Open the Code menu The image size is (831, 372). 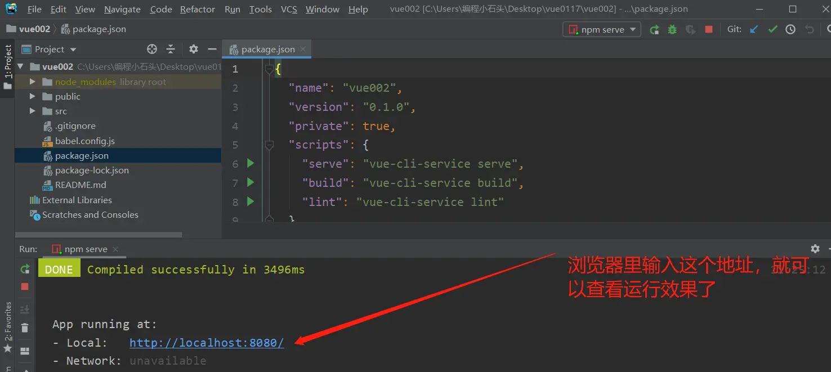click(162, 9)
